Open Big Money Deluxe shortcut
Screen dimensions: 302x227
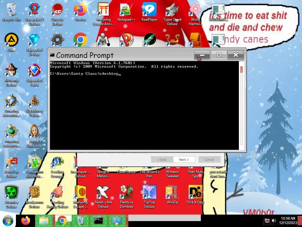[x=34, y=106]
